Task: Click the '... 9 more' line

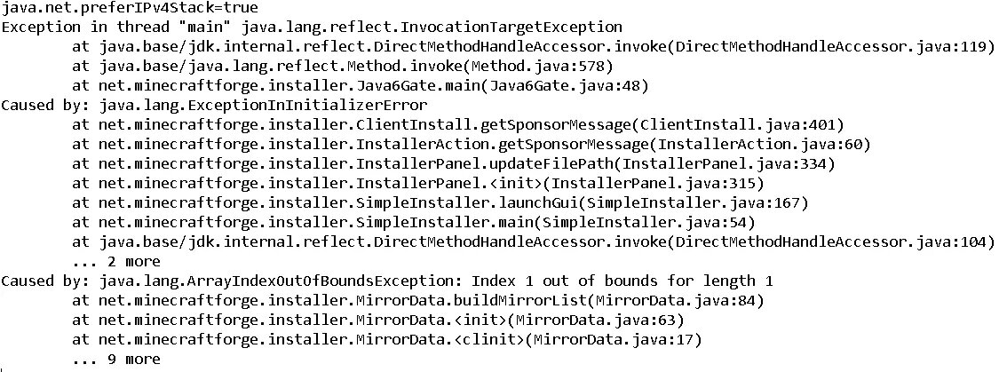Action: click(x=116, y=360)
